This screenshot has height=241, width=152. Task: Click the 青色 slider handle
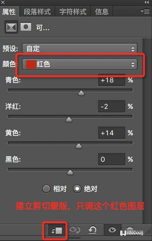(x=81, y=93)
